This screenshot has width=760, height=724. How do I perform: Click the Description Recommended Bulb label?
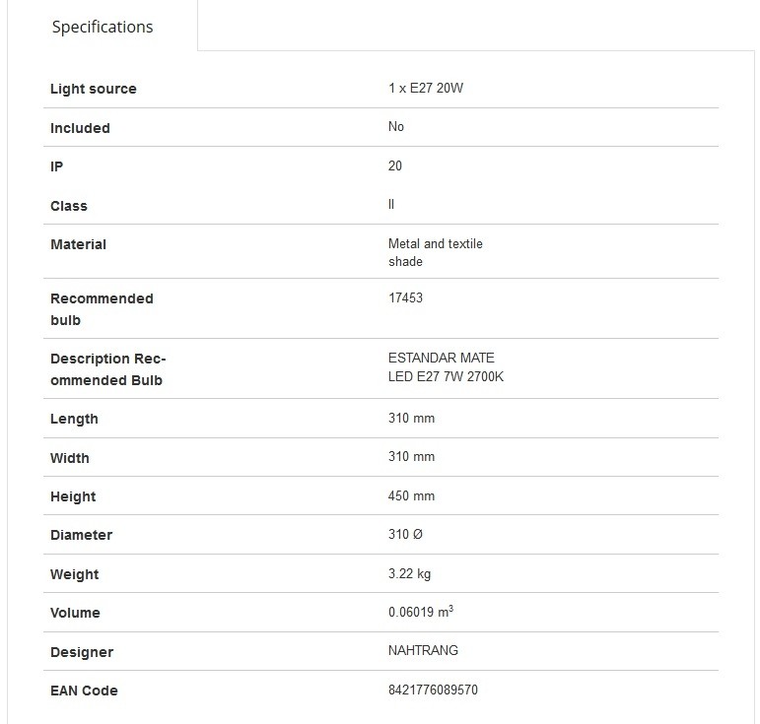108,369
